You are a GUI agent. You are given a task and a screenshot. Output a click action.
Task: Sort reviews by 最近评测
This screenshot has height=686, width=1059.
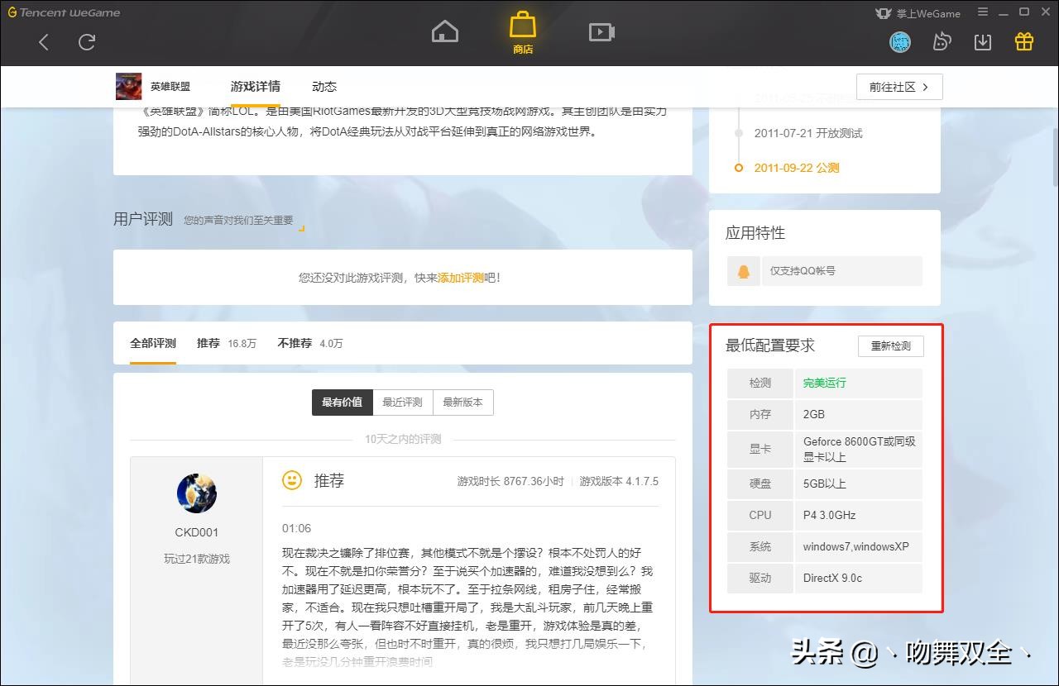402,403
